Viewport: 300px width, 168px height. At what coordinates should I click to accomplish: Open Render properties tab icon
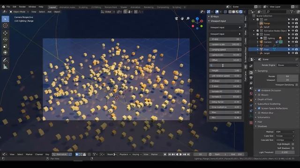(x=251, y=73)
